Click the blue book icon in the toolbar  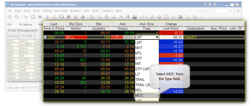coord(40,17)
